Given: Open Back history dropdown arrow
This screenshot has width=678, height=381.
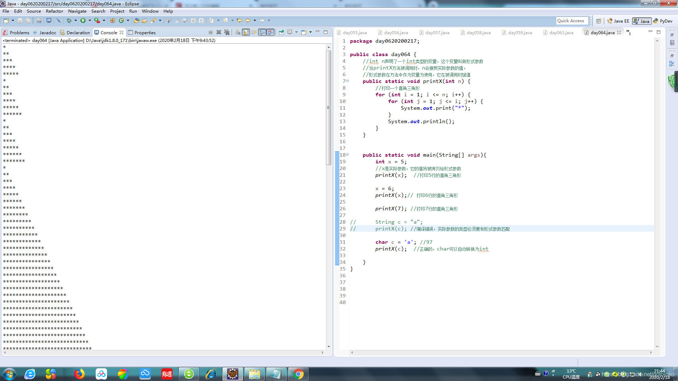Looking at the screenshot, I should click(x=255, y=21).
